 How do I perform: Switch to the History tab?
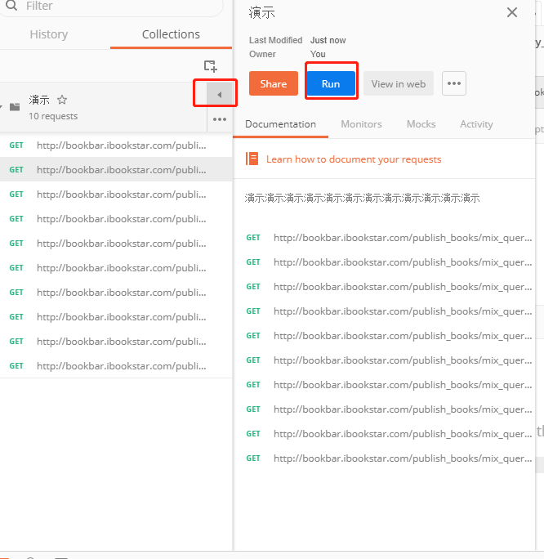(x=49, y=34)
